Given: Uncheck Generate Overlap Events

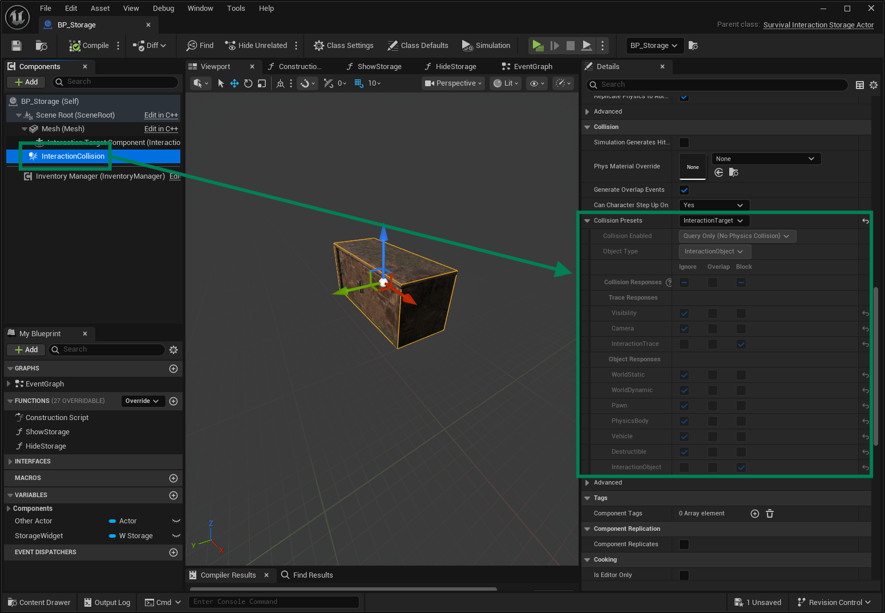Looking at the screenshot, I should click(684, 189).
